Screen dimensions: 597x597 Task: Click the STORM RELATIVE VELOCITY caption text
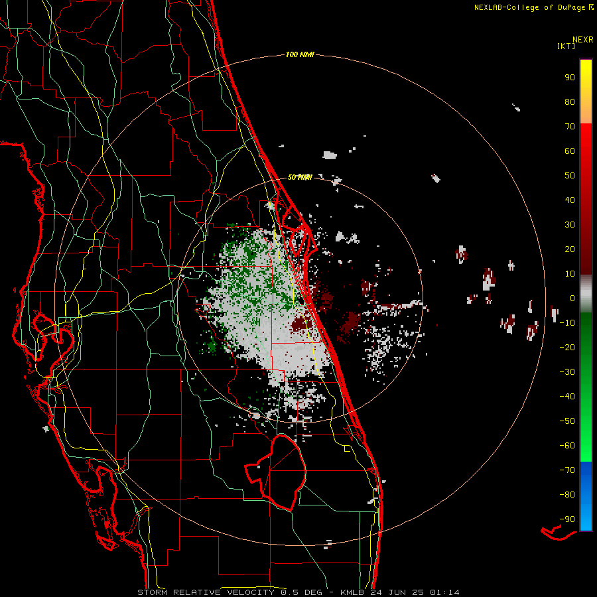tap(206, 592)
